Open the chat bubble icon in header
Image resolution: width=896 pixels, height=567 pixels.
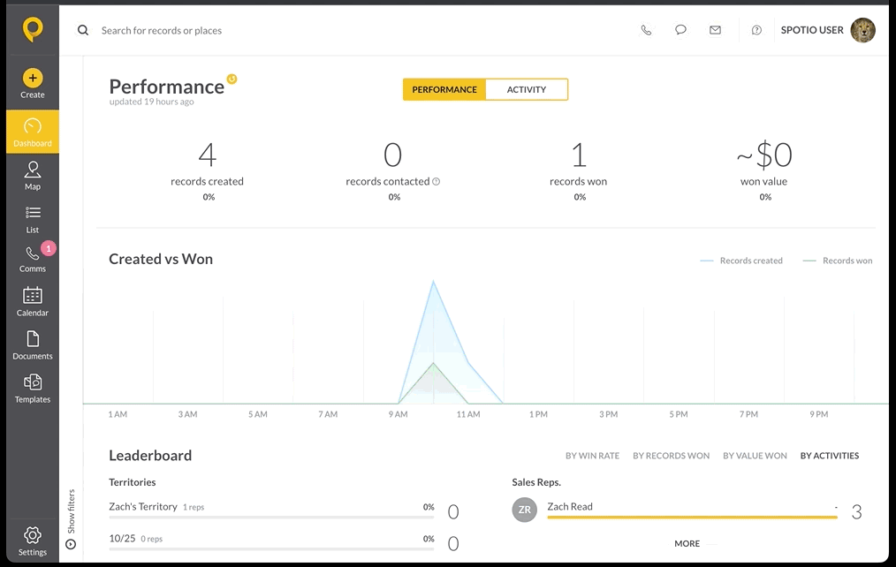tap(680, 30)
